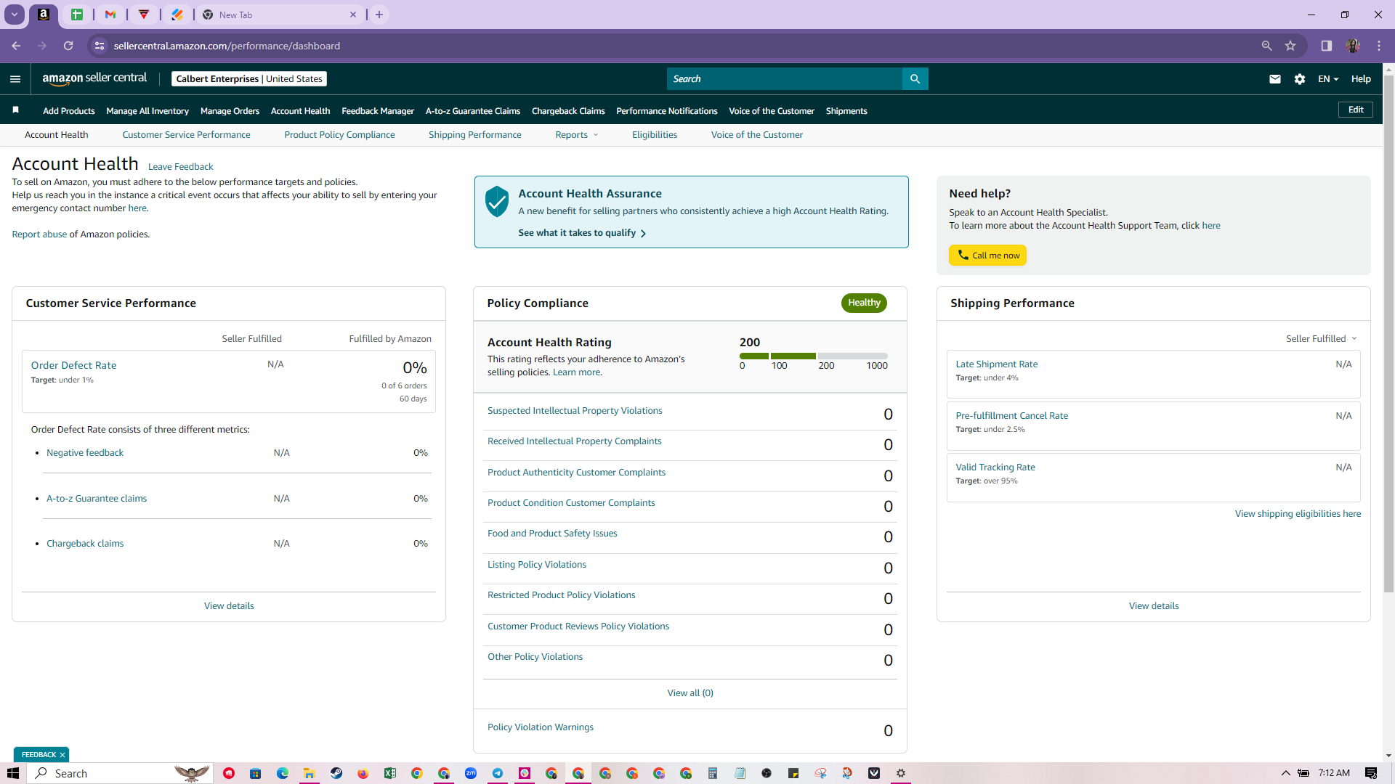Click the Account Health Assurance shield icon
The height and width of the screenshot is (784, 1395).
pos(497,201)
